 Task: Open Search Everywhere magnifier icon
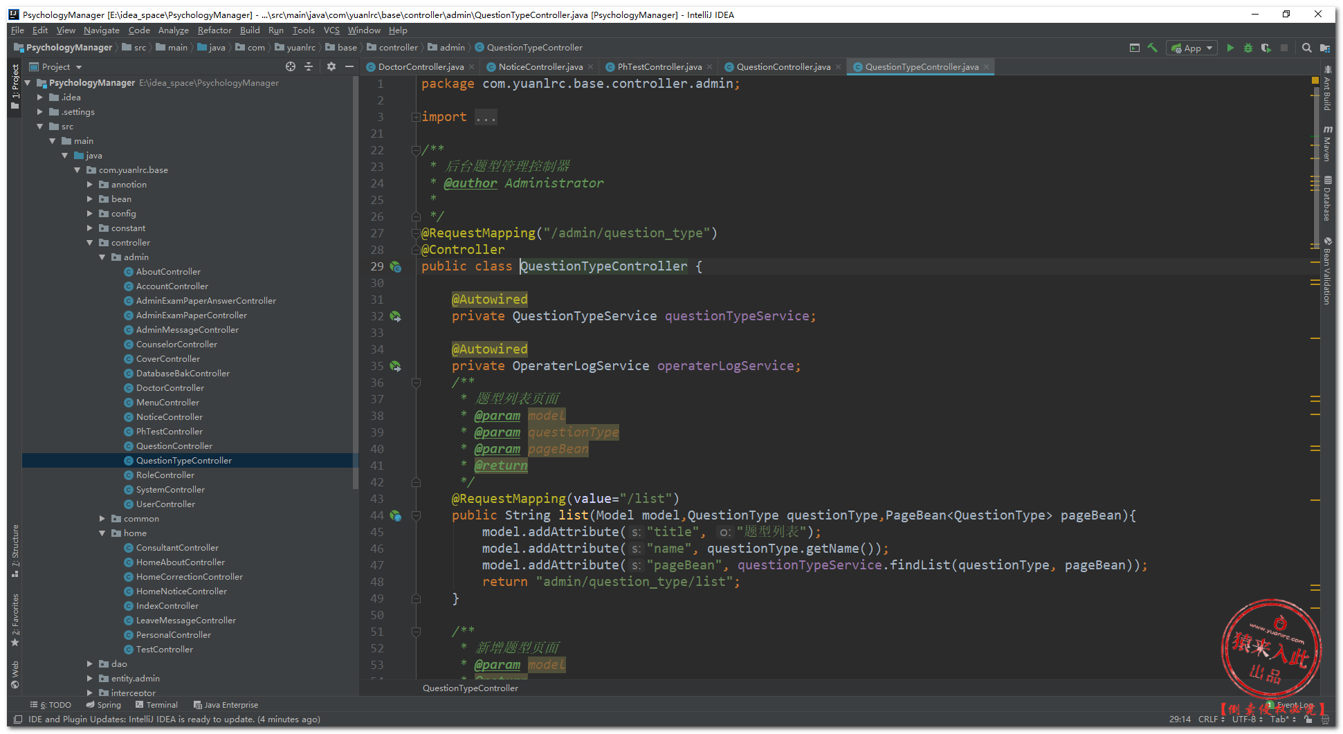click(x=1306, y=48)
